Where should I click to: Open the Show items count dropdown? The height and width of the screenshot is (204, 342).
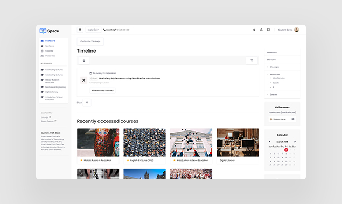pyautogui.click(x=87, y=103)
